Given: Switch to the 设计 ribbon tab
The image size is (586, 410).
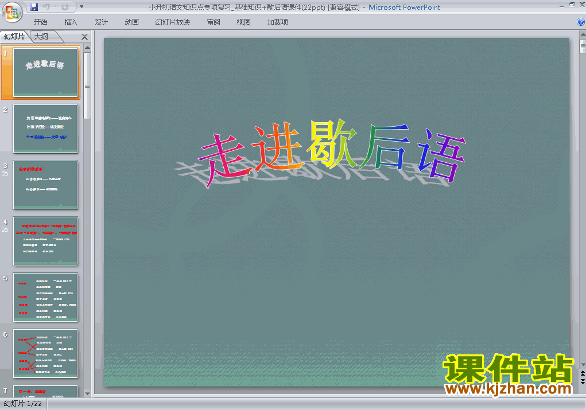Looking at the screenshot, I should coord(101,22).
